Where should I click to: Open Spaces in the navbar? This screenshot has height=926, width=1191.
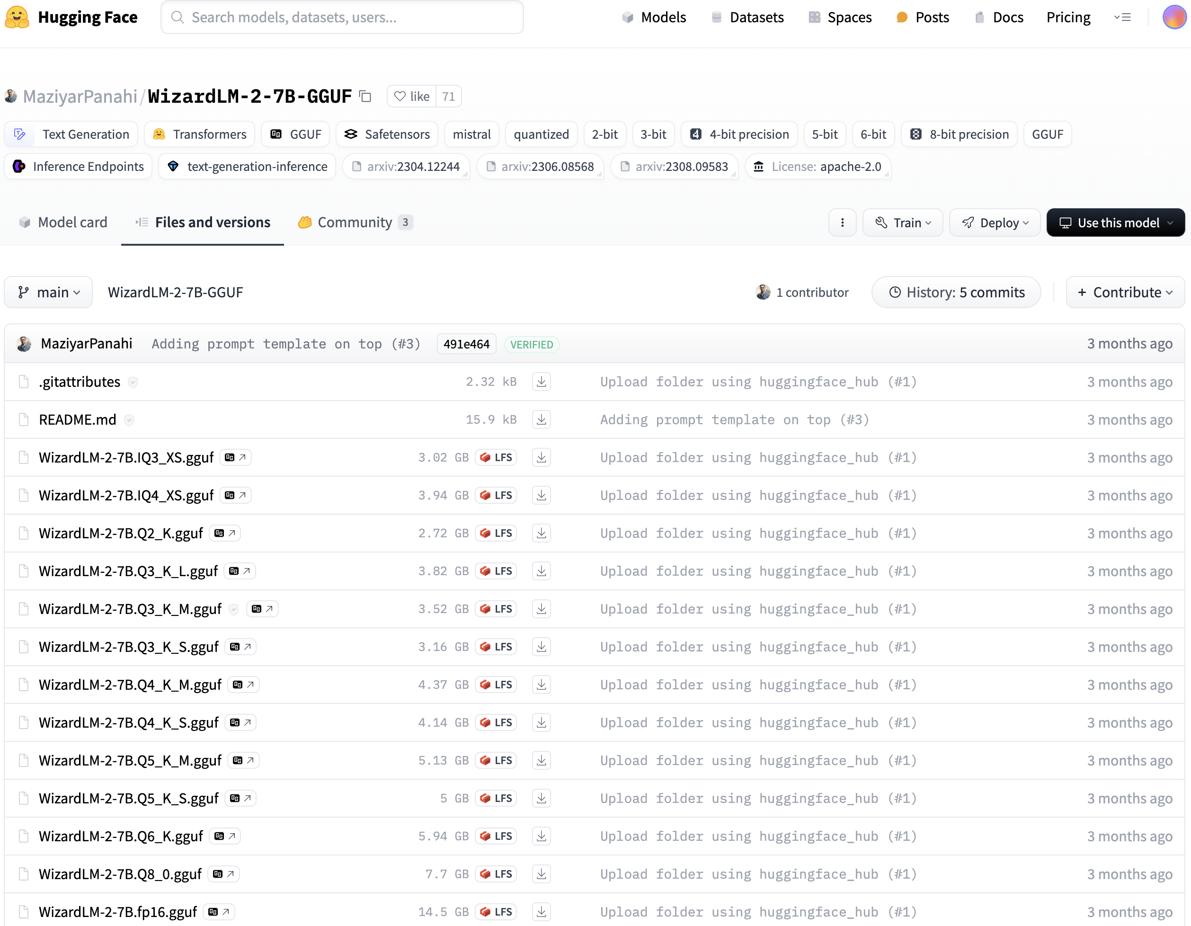point(840,18)
